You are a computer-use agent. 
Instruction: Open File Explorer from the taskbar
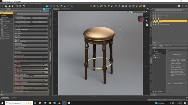[x=40, y=103]
